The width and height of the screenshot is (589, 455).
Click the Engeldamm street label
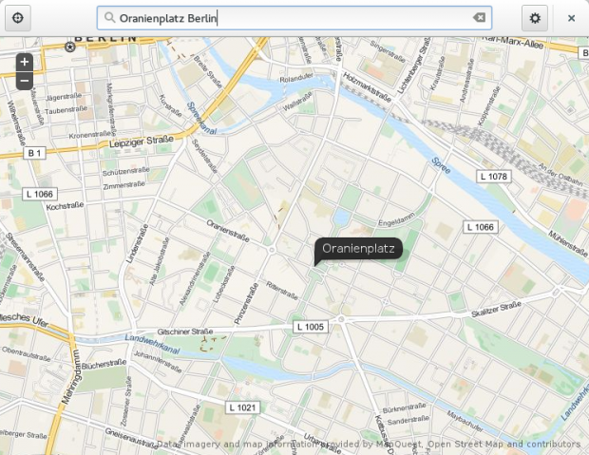(396, 220)
